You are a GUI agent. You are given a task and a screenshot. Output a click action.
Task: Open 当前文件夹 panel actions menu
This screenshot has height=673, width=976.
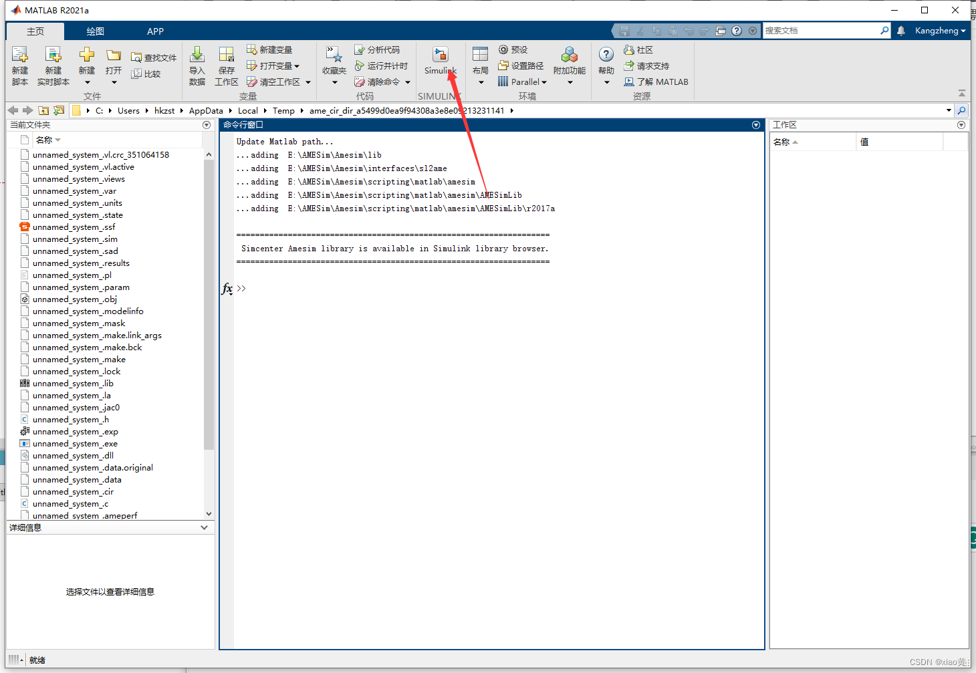click(x=207, y=125)
